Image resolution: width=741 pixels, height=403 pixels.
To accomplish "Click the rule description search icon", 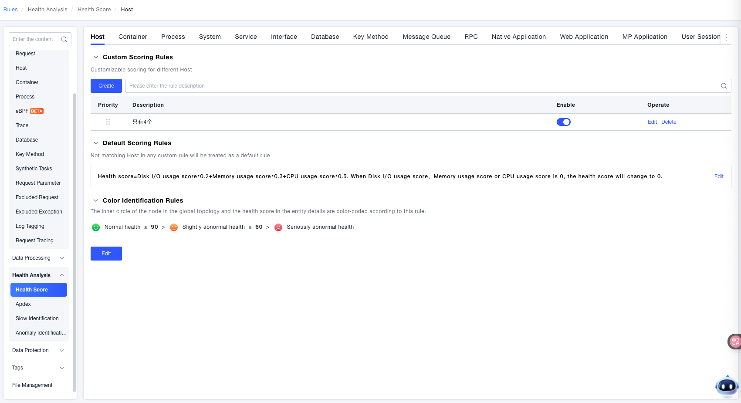I will click(x=724, y=86).
